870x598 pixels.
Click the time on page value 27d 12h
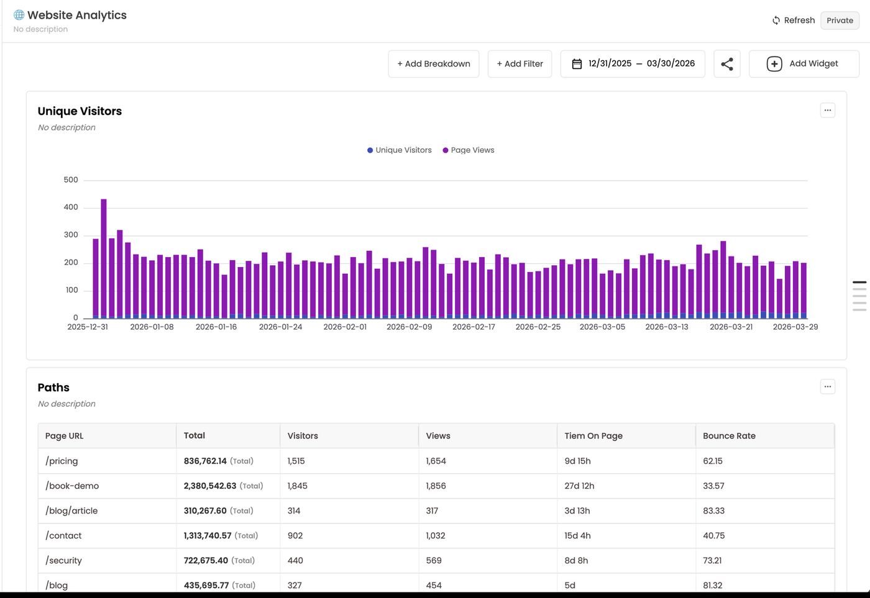[579, 486]
